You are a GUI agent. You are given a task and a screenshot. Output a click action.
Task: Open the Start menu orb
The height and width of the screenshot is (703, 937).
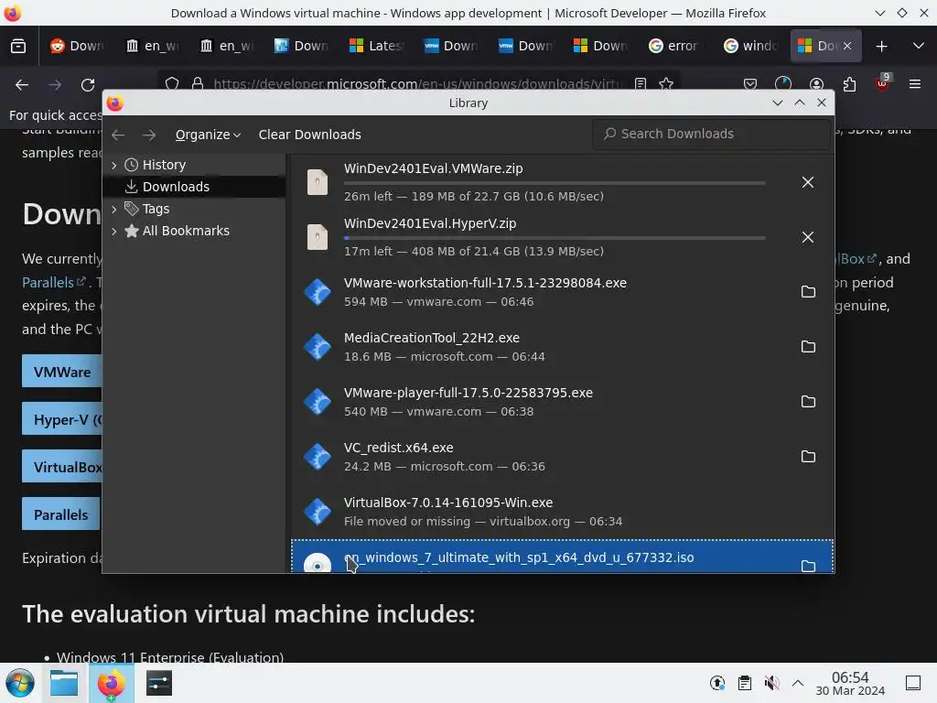coord(19,683)
